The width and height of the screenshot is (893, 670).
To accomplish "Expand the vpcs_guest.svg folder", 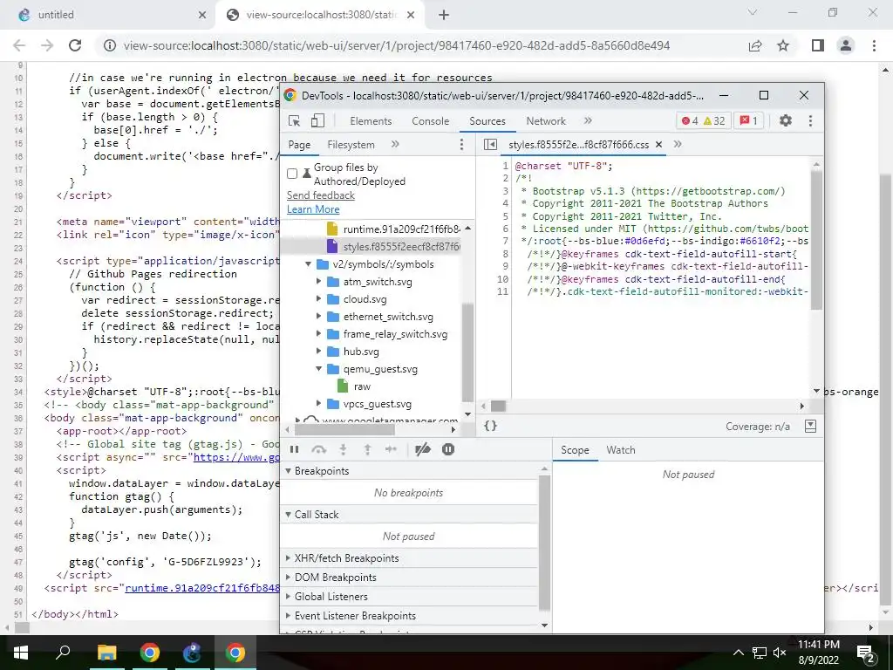I will coord(319,404).
